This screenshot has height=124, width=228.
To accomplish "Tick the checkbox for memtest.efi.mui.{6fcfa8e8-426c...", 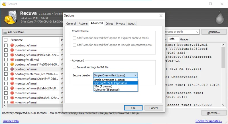I will tap(6, 98).
